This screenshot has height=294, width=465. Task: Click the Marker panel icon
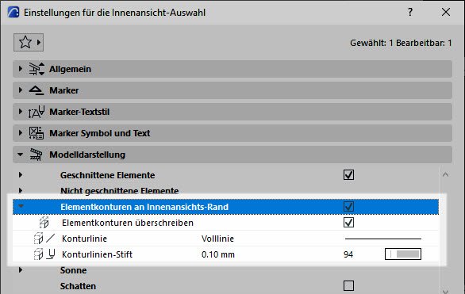pos(37,90)
